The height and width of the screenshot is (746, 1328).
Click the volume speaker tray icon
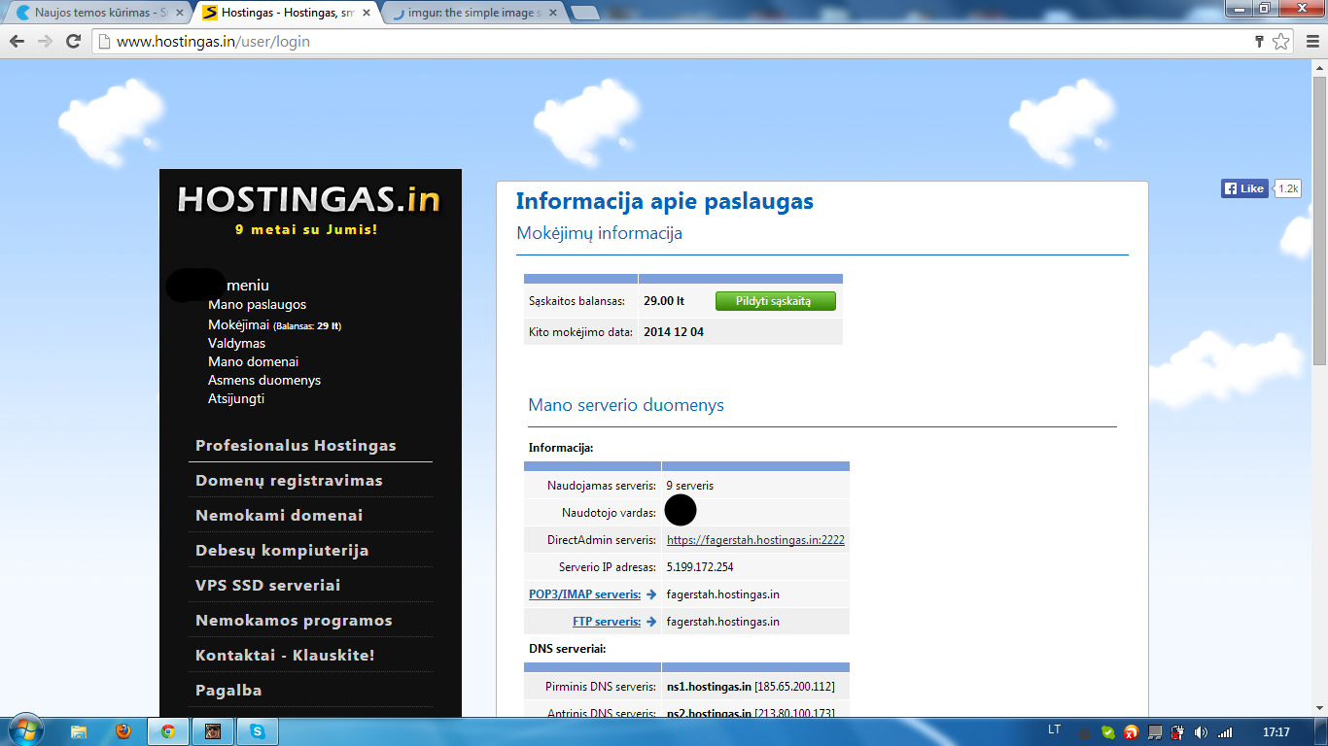1201,732
